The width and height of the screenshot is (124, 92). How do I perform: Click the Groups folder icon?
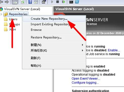(6, 24)
